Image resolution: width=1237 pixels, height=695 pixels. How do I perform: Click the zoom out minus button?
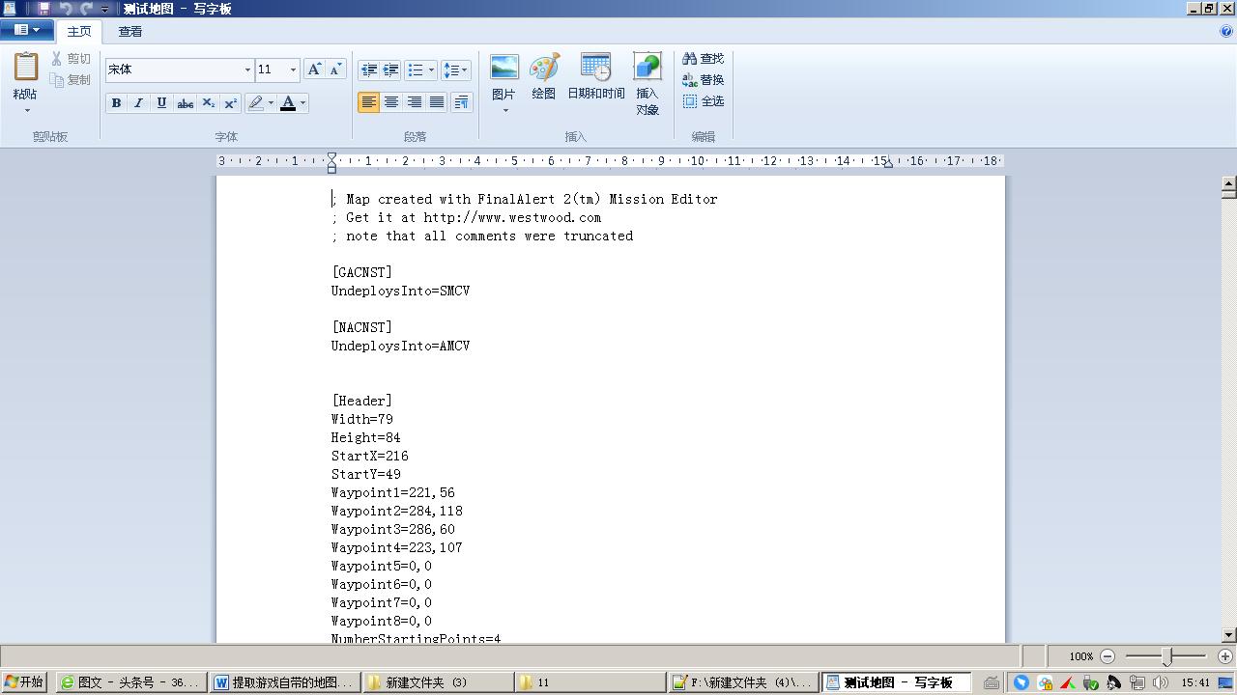[x=1108, y=656]
